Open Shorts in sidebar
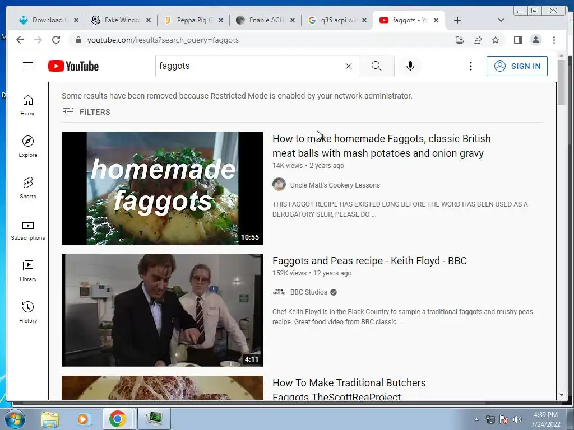The image size is (574, 430). pos(28,188)
